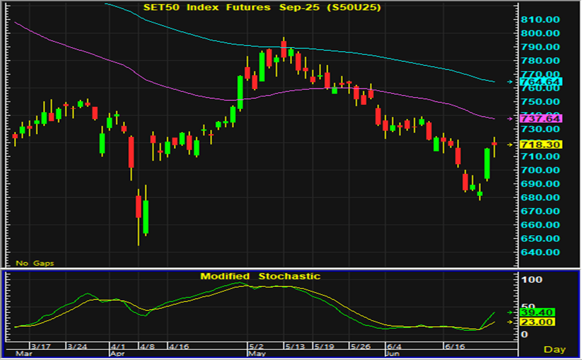Click the cyan arrow beside 764.64

tap(510, 82)
